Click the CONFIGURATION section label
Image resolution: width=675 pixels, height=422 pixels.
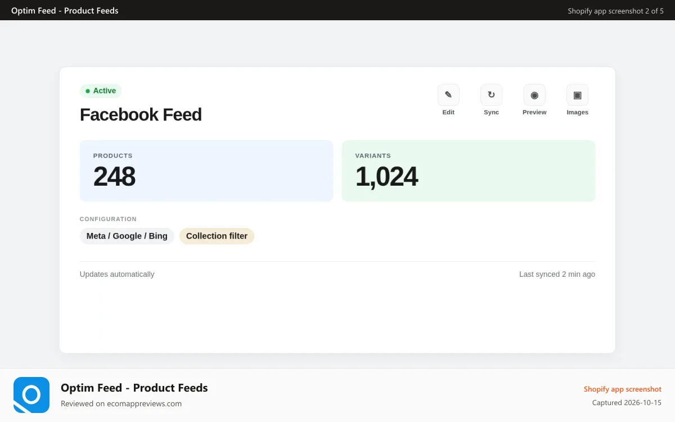(108, 219)
